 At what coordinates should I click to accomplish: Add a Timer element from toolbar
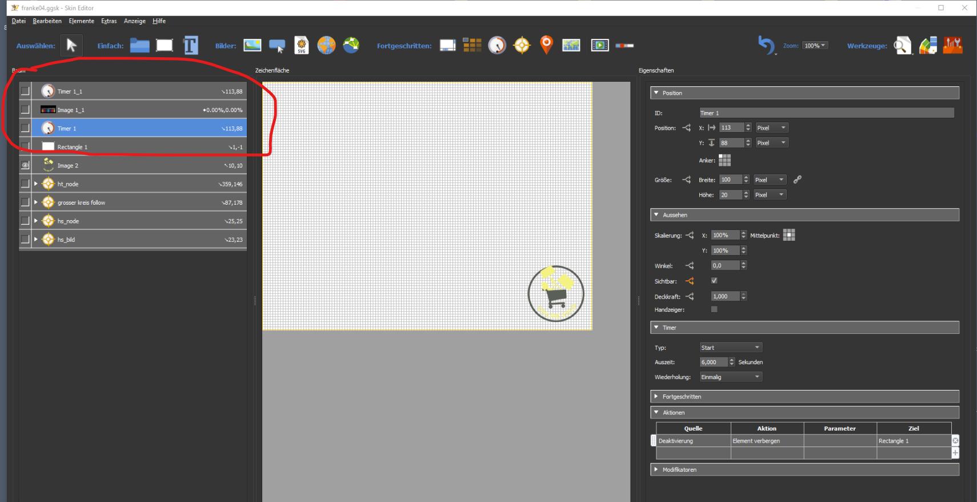pyautogui.click(x=497, y=45)
